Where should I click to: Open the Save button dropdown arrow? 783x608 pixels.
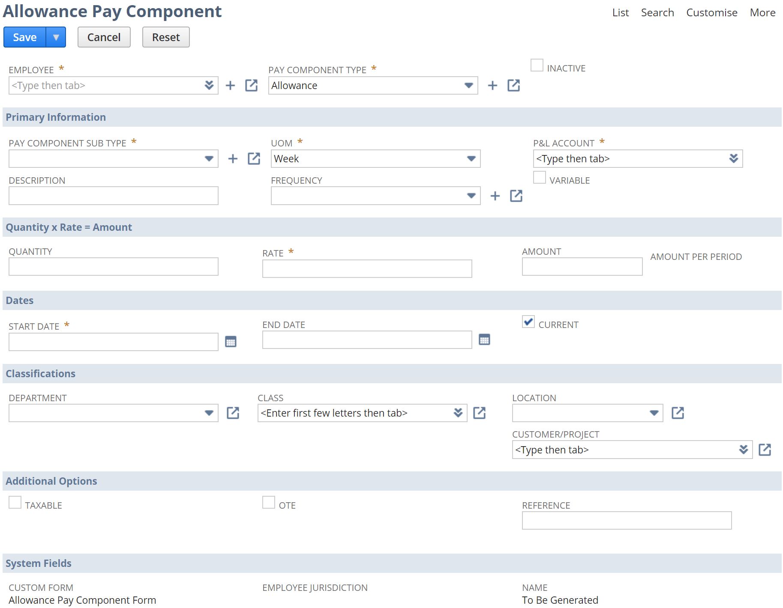pos(56,37)
